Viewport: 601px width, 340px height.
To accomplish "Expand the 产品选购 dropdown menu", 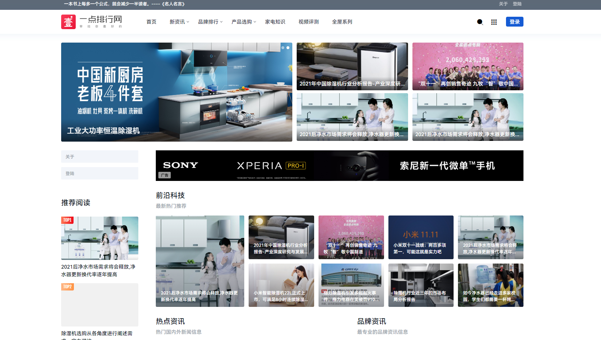I will (x=244, y=22).
